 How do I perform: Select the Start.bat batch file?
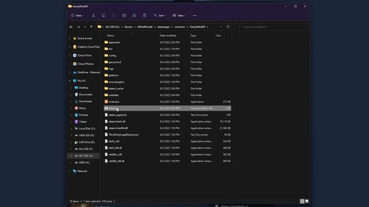click(167, 108)
